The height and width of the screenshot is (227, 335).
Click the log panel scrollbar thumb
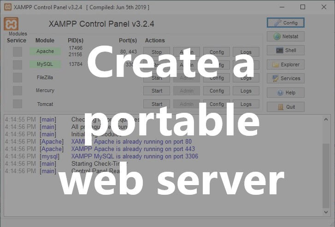(x=326, y=176)
